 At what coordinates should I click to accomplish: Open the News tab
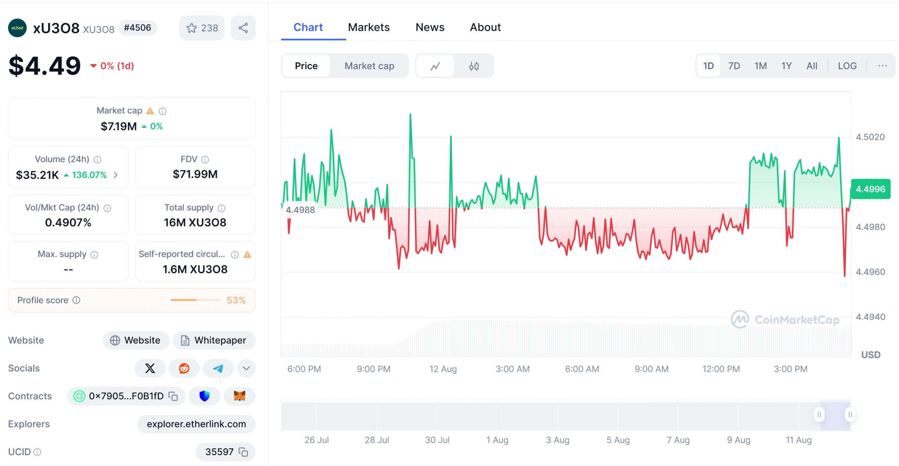[430, 27]
